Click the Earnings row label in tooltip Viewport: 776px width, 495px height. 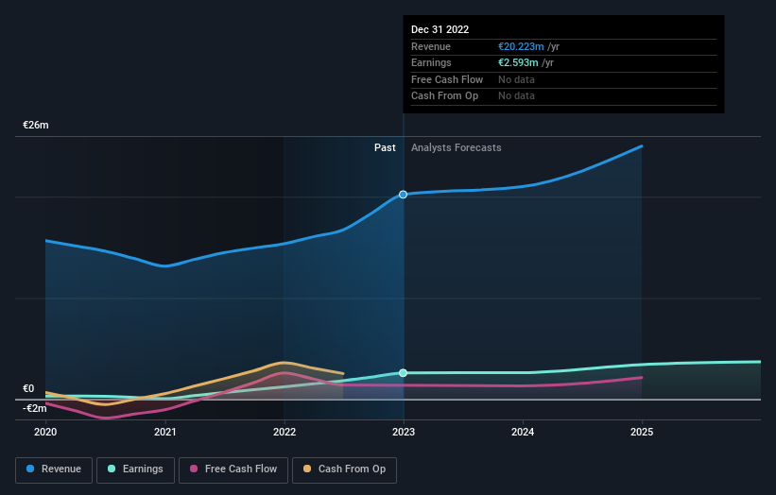click(x=431, y=62)
